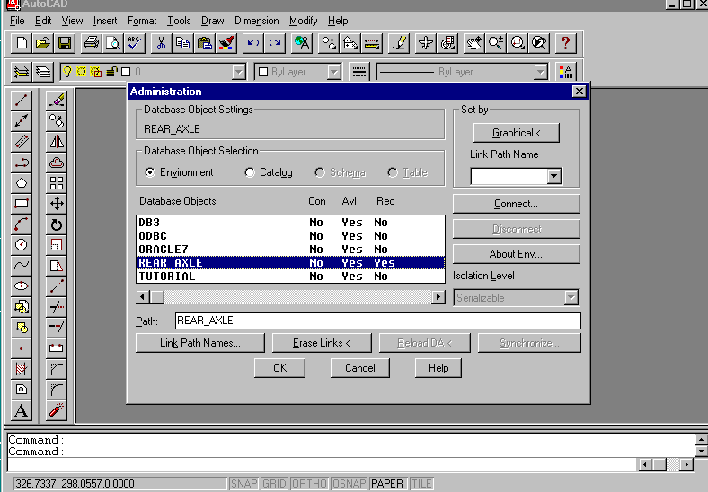
Task: Click the red question mark Help icon
Action: pos(565,43)
